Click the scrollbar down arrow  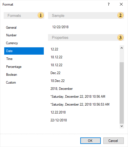(x=122, y=126)
